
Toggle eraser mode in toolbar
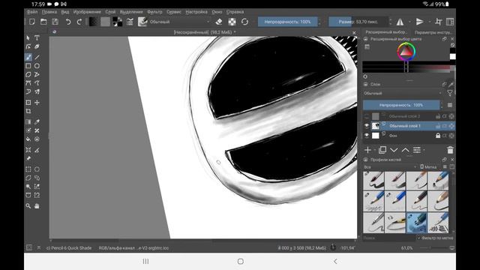coord(219,22)
